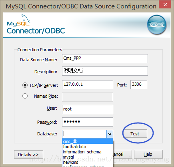Image resolution: width=174 pixels, height=167 pixels.
Task: Click the TCP/IP Server label
Action: (x=44, y=85)
